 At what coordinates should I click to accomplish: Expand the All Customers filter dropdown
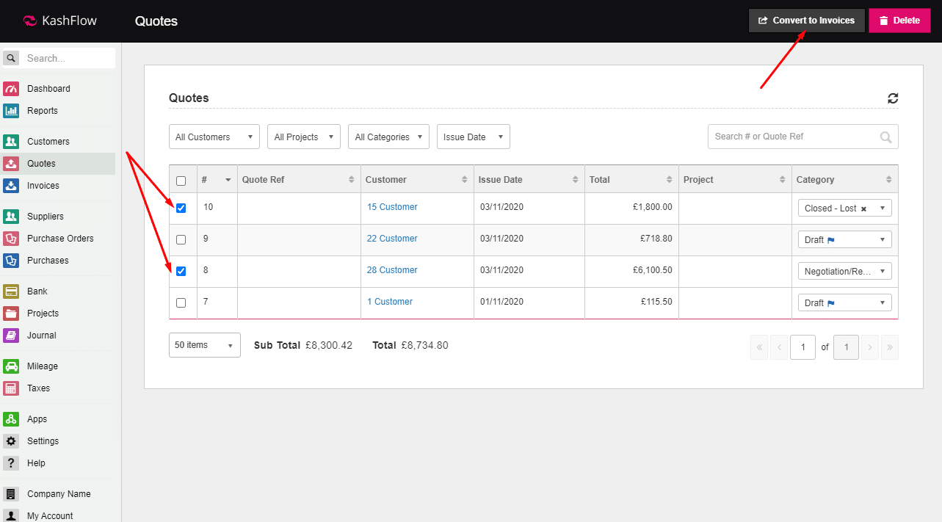(x=214, y=137)
